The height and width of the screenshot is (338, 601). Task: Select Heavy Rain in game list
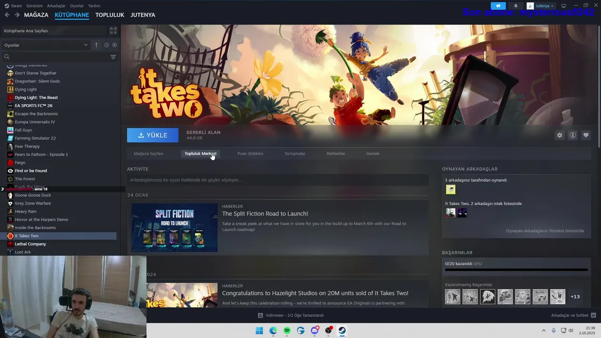coord(25,211)
